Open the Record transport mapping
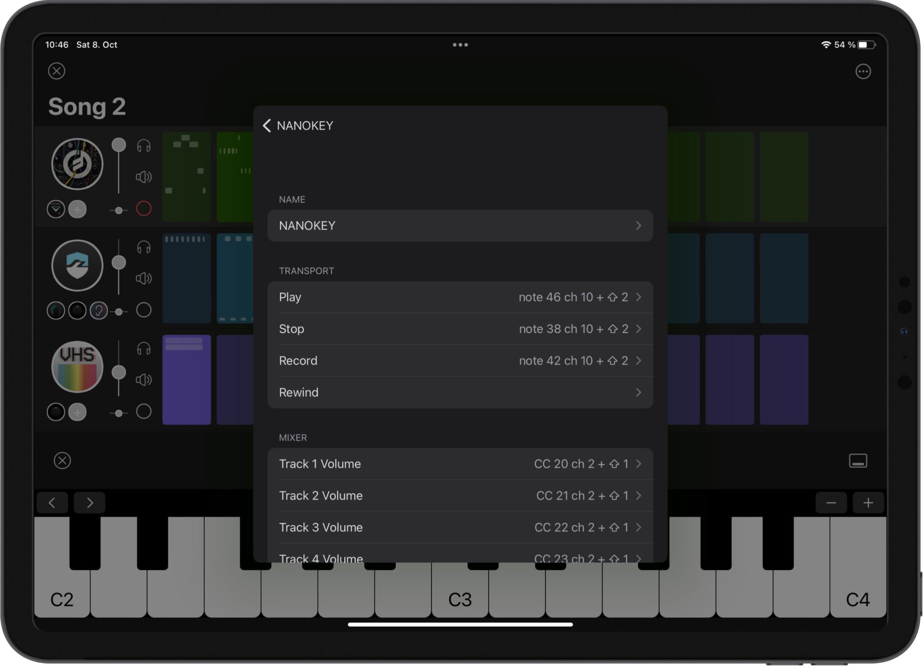923x666 pixels. click(460, 361)
